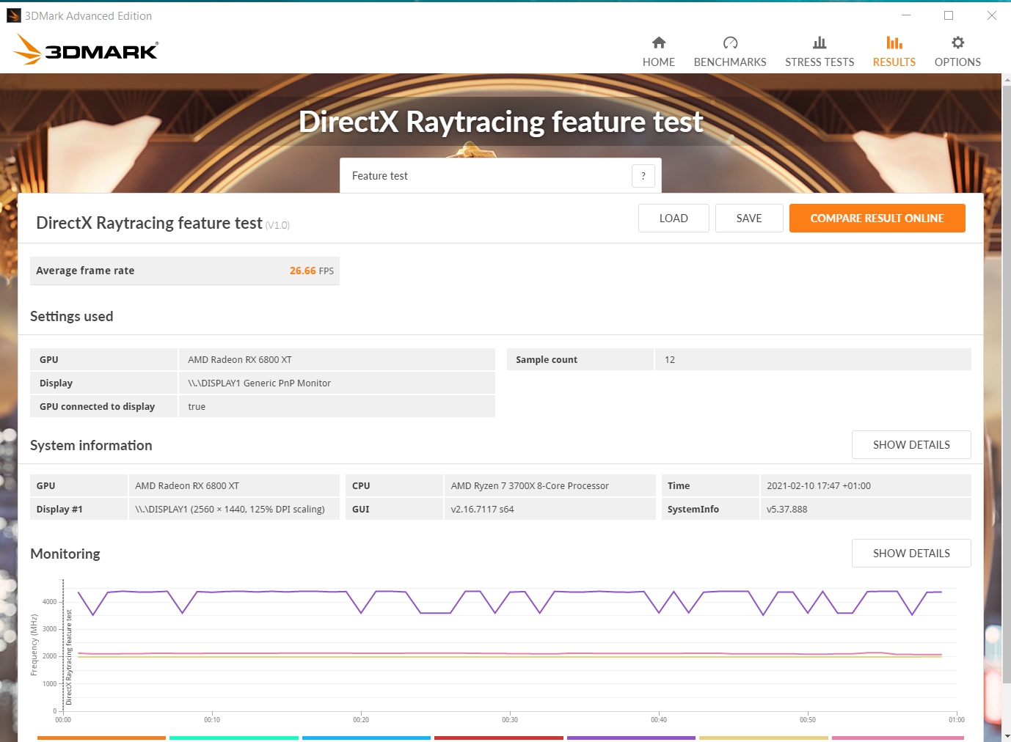Go to the STRESS TESTS tab label

pos(820,62)
